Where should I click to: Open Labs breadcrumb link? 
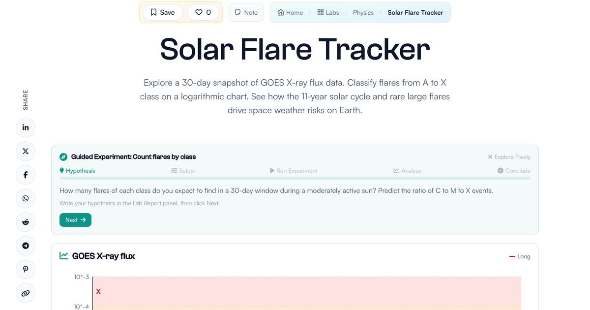click(x=328, y=12)
